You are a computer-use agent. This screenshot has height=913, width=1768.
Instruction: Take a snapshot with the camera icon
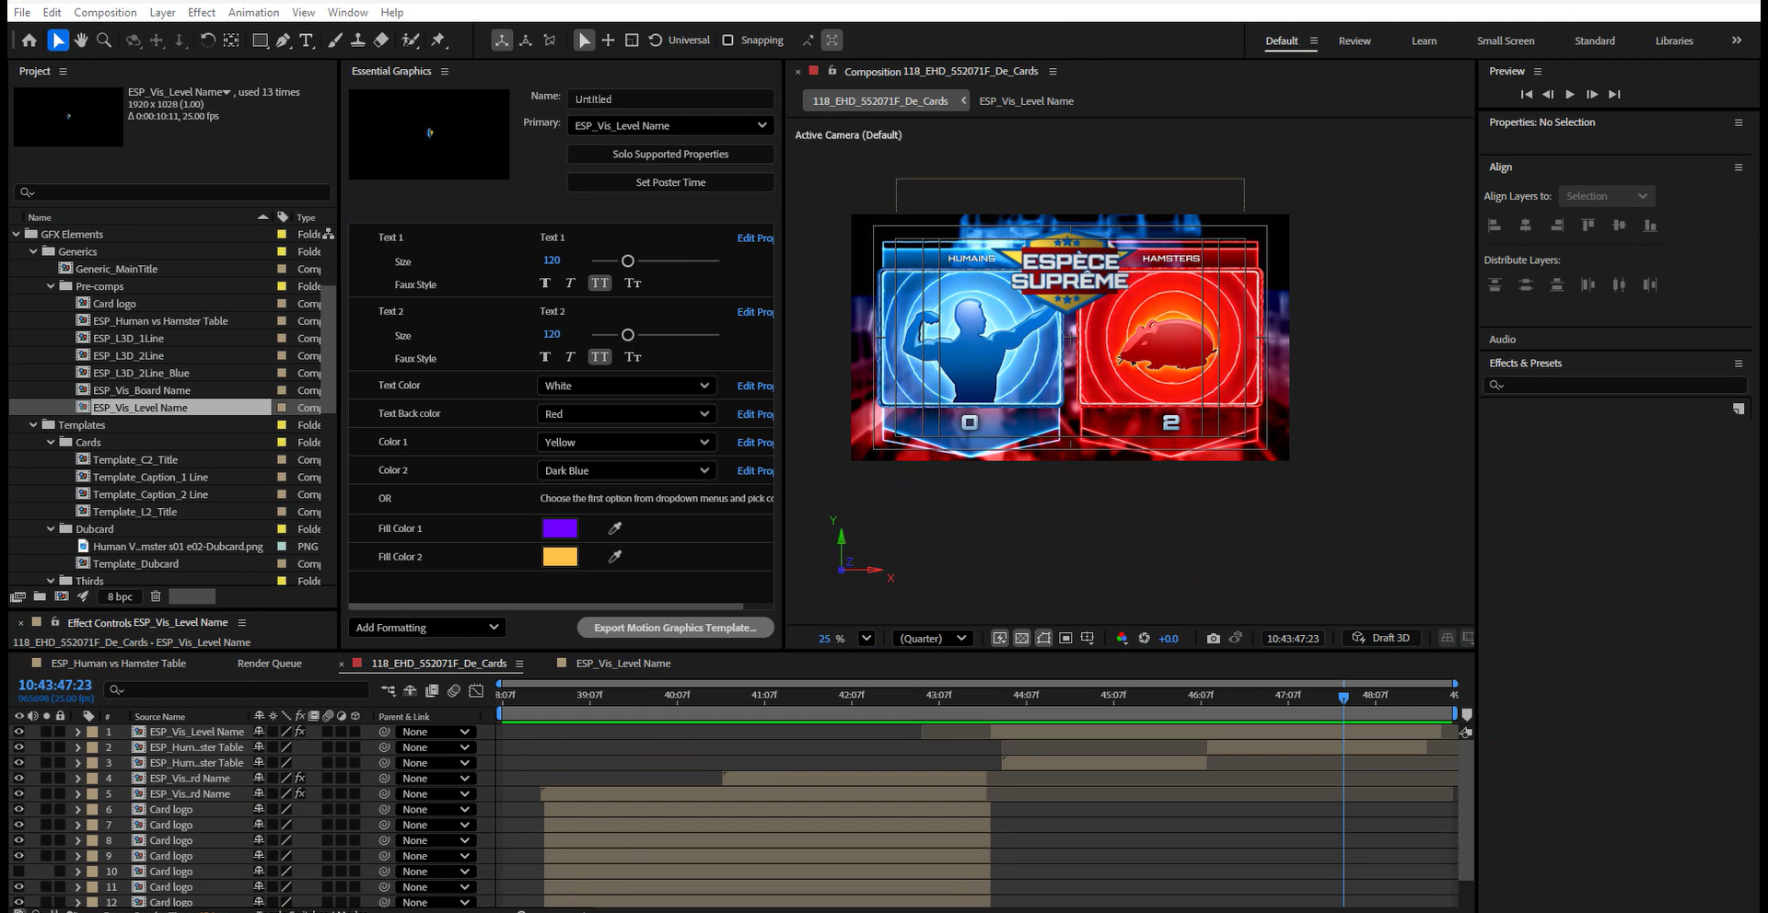coord(1213,638)
